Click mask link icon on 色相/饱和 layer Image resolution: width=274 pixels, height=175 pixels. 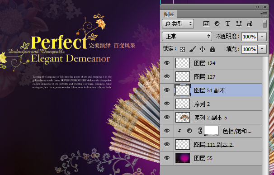[x=200, y=131]
